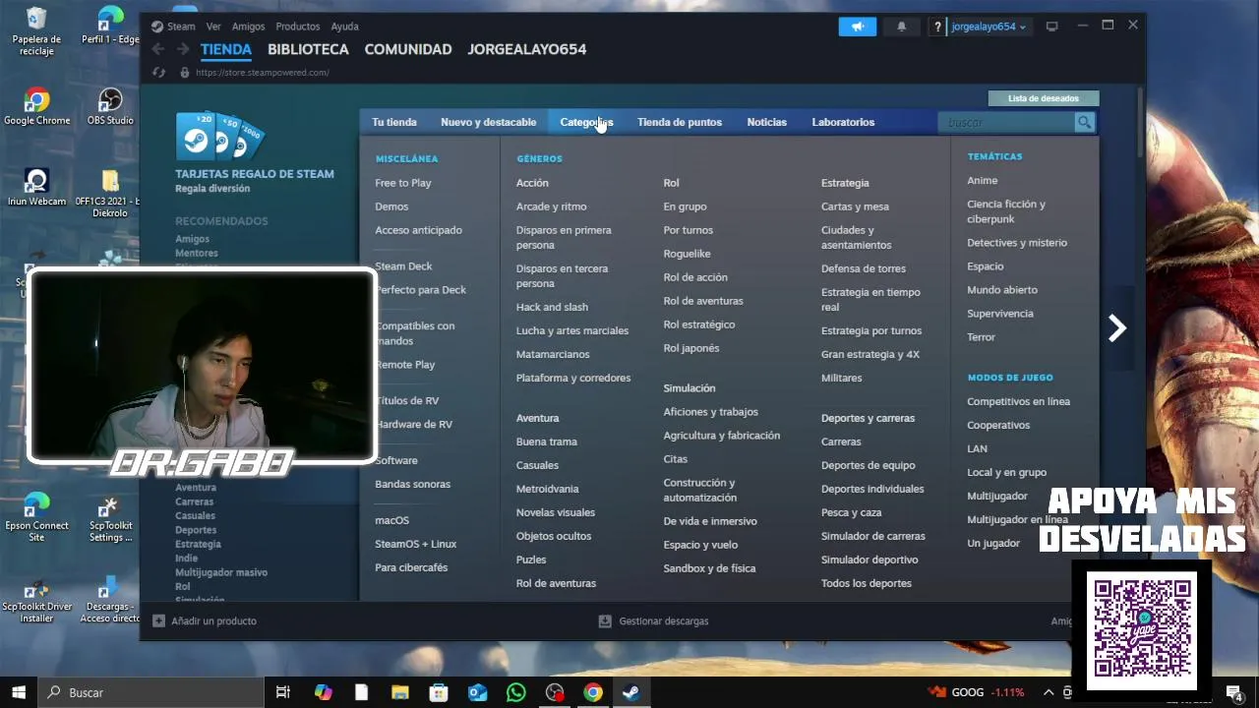The height and width of the screenshot is (708, 1259).
Task: Open ScpToolkit Settings desktop shortcut
Action: tap(110, 517)
